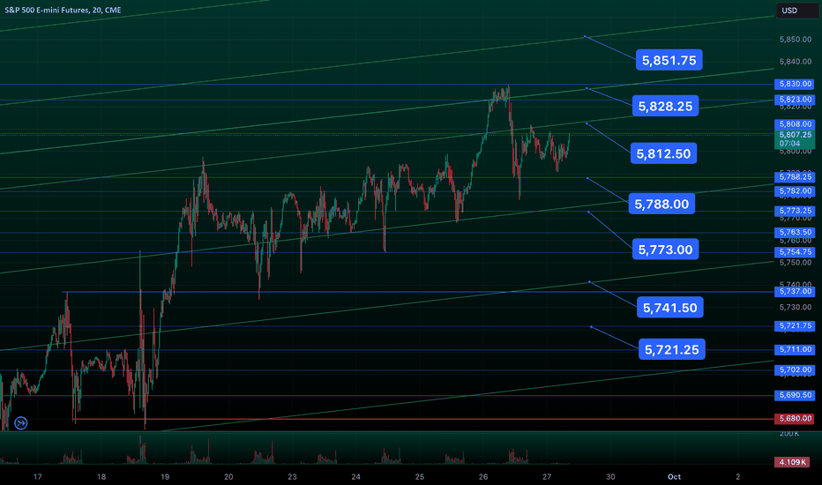Select the 5,828.25 price callout
This screenshot has height=485, width=822.
tap(665, 107)
